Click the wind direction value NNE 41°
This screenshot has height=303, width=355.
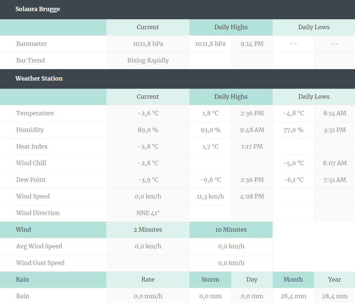pos(148,213)
